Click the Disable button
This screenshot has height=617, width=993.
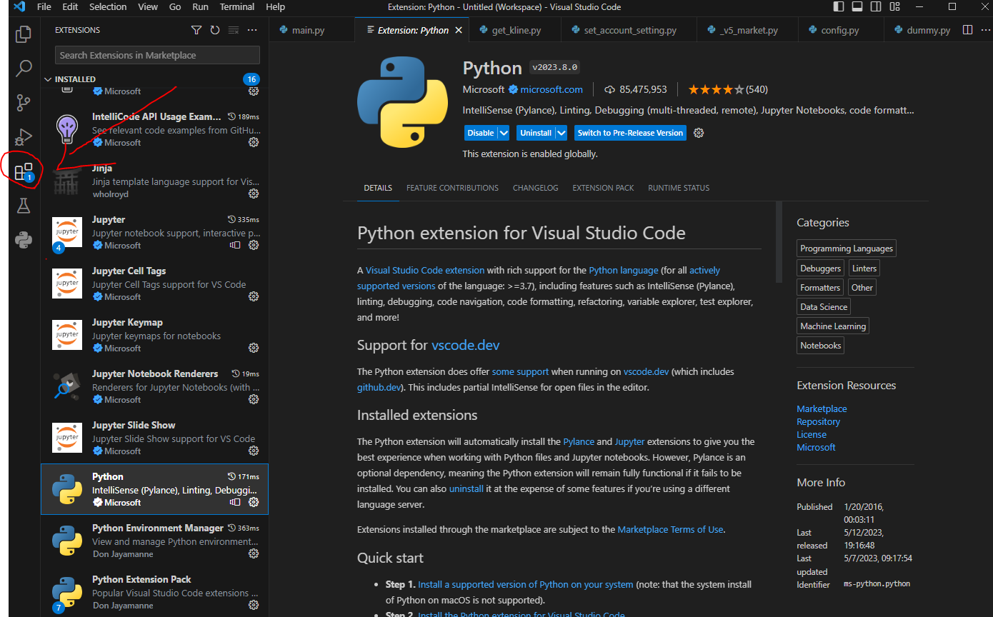pos(480,133)
